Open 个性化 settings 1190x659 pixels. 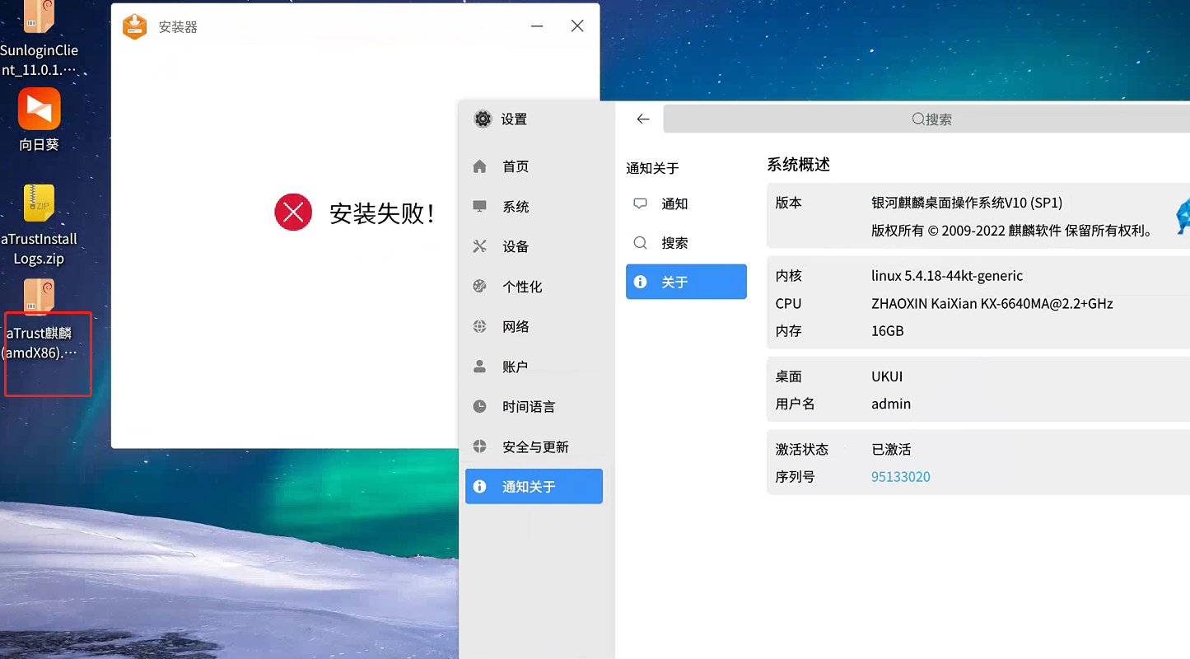click(x=522, y=287)
